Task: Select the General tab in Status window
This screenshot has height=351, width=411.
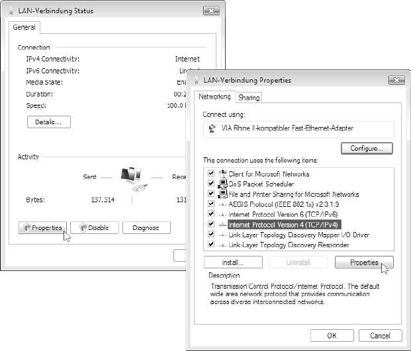Action: tap(24, 27)
